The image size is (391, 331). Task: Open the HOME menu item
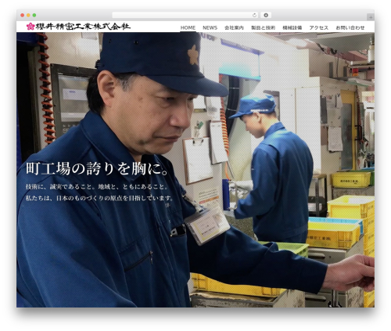pos(188,27)
